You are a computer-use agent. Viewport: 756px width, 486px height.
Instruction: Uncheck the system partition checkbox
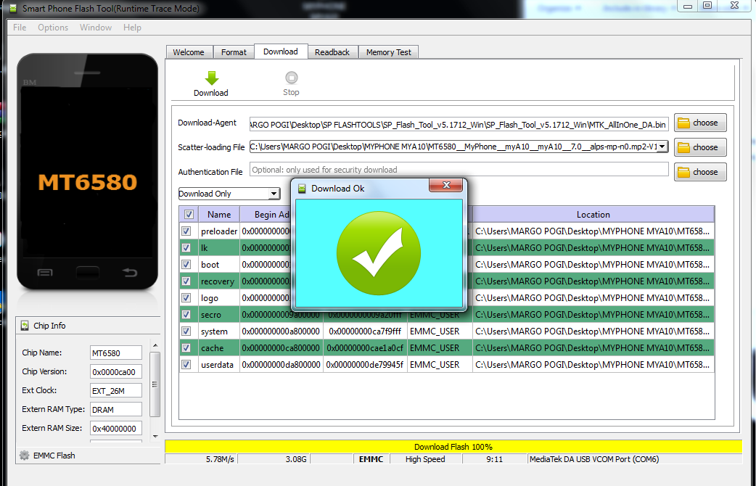coord(186,331)
